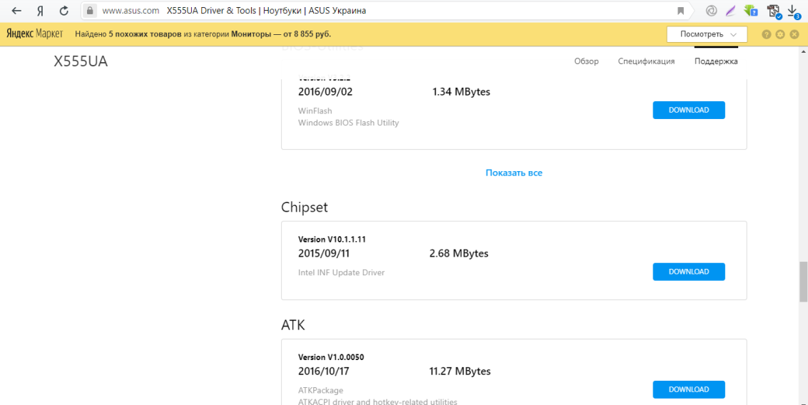Screen dimensions: 808x405
Task: Download the ATKPackage driver
Action: point(688,389)
